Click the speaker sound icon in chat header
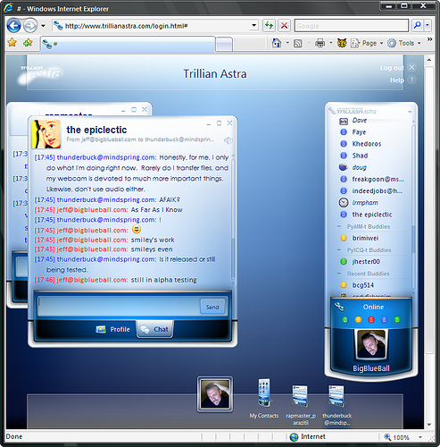The height and width of the screenshot is (447, 440). tap(228, 140)
